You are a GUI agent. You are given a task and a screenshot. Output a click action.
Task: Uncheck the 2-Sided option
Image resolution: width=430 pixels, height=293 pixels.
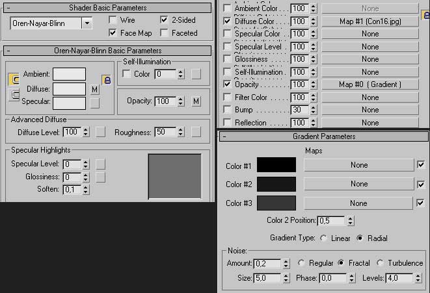point(165,20)
